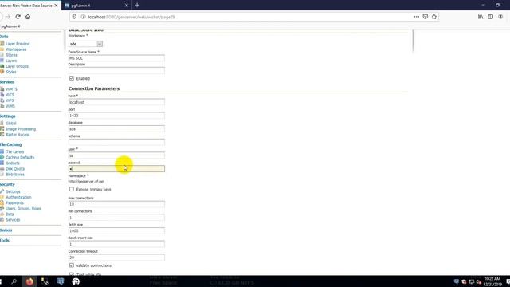Viewport: 510px width, 287px height.
Task: Open Layer Preview in sidebar
Action: [18, 44]
